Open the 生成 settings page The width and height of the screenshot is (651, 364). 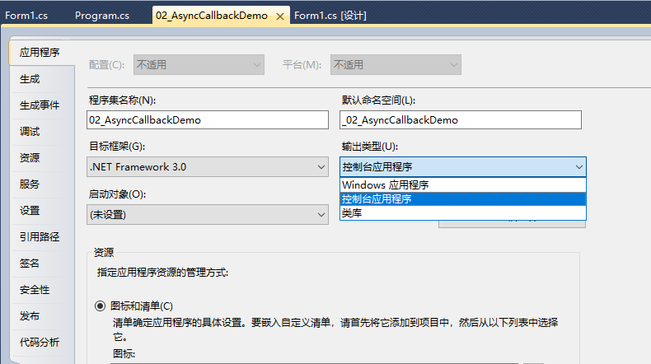pos(30,79)
